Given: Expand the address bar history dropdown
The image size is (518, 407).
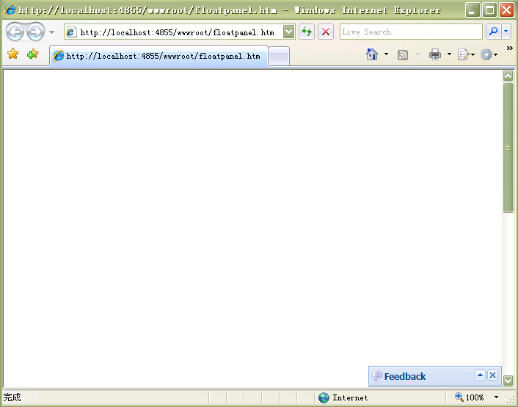Looking at the screenshot, I should 289,32.
